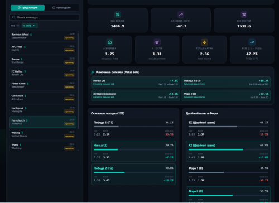This screenshot has width=279, height=203.
Task: Click the dollar icon next to Forest Green
Action: pyautogui.click(x=28, y=84)
